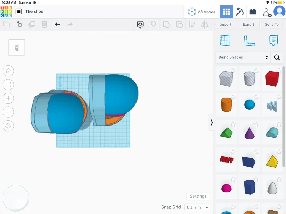The width and height of the screenshot is (286, 214).
Task: Click the Mirror flip icon
Action: click(204, 24)
